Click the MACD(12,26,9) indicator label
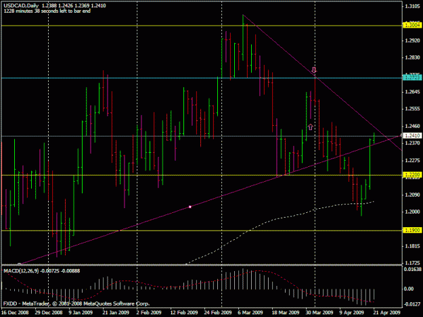 click(21, 270)
